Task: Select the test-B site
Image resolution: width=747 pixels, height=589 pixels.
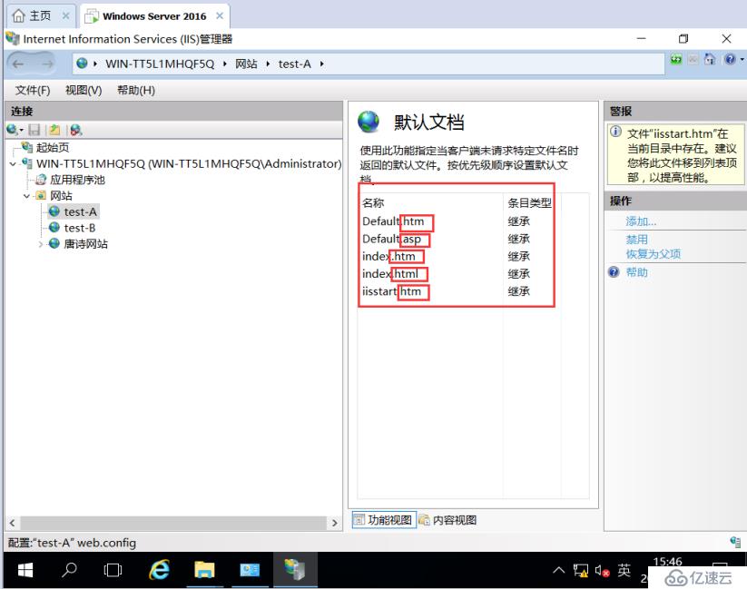Action: click(80, 228)
